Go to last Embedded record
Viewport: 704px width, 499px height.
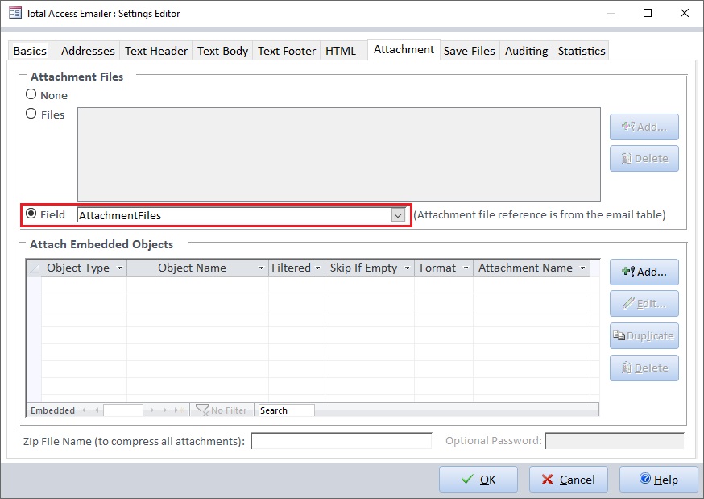coord(166,410)
